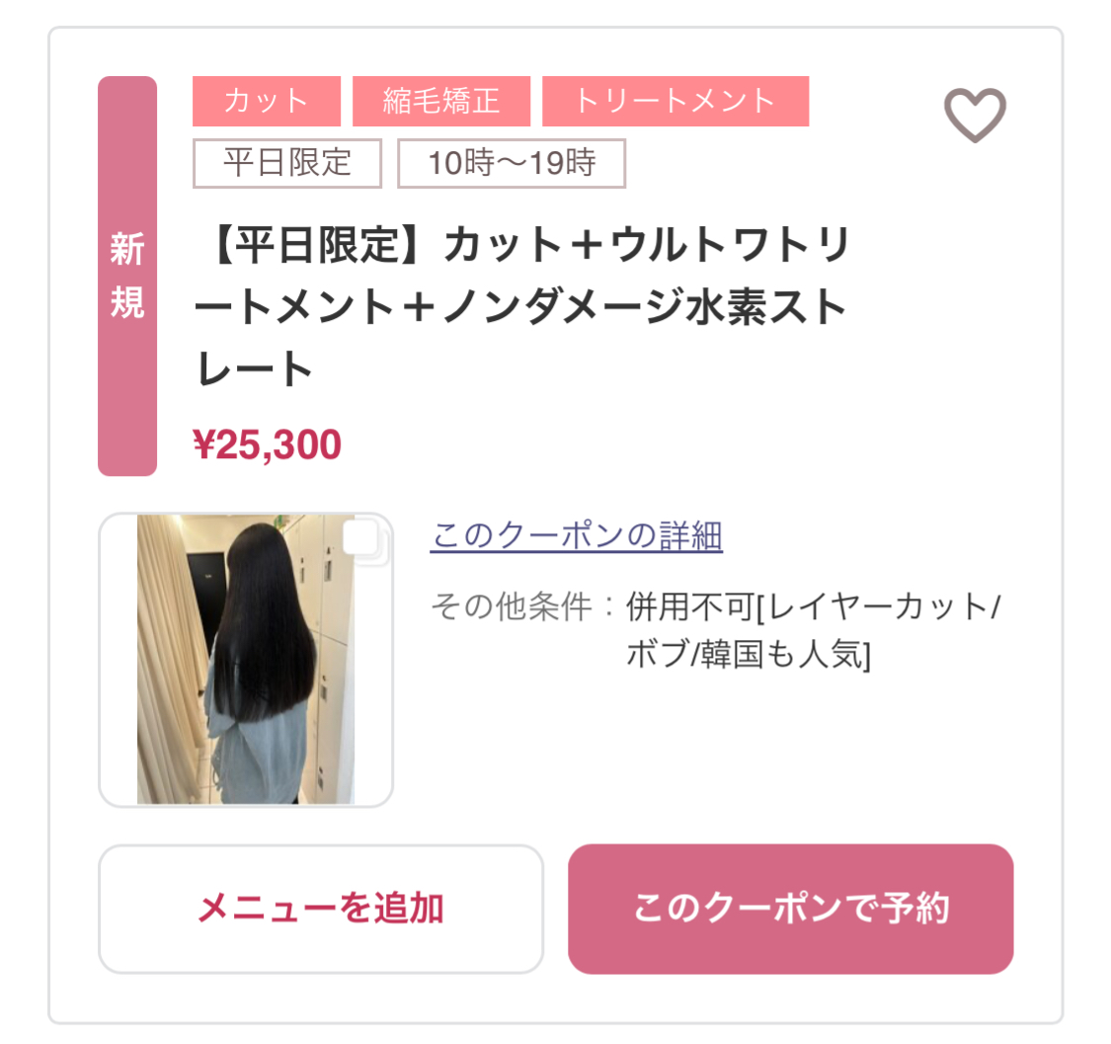1111x1044 pixels.
Task: Select the カット category tag
Action: (267, 101)
